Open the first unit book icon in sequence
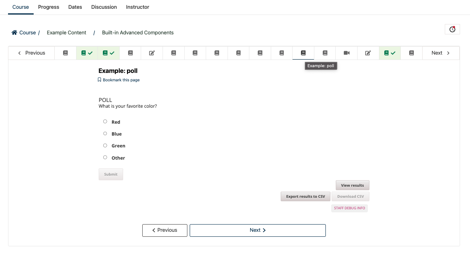 tap(65, 53)
